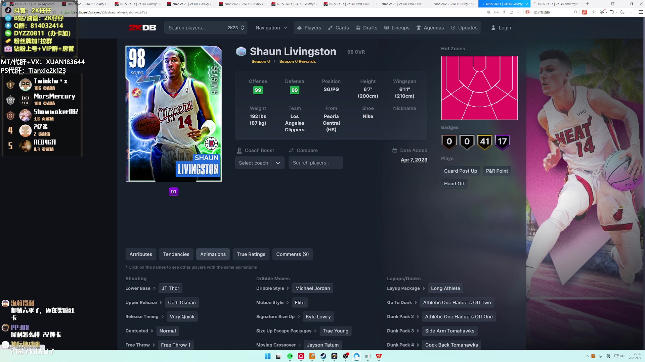Open the browser hamburger menu
Screen dimensions: 645x362
[641, 12]
